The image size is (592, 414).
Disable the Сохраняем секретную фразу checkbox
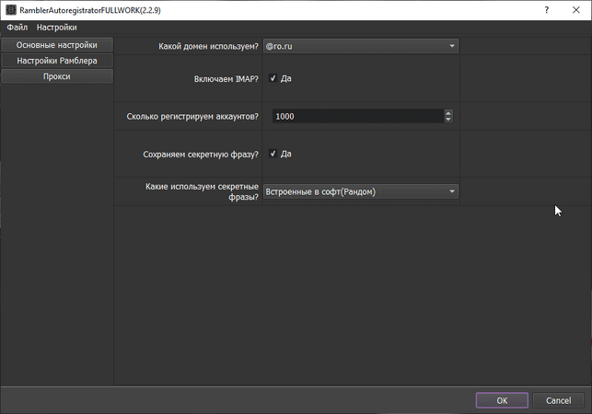[x=273, y=155]
